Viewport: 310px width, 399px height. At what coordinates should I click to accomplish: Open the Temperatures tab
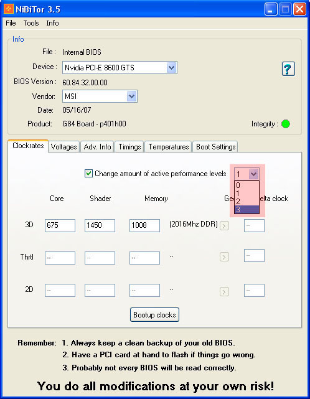169,147
